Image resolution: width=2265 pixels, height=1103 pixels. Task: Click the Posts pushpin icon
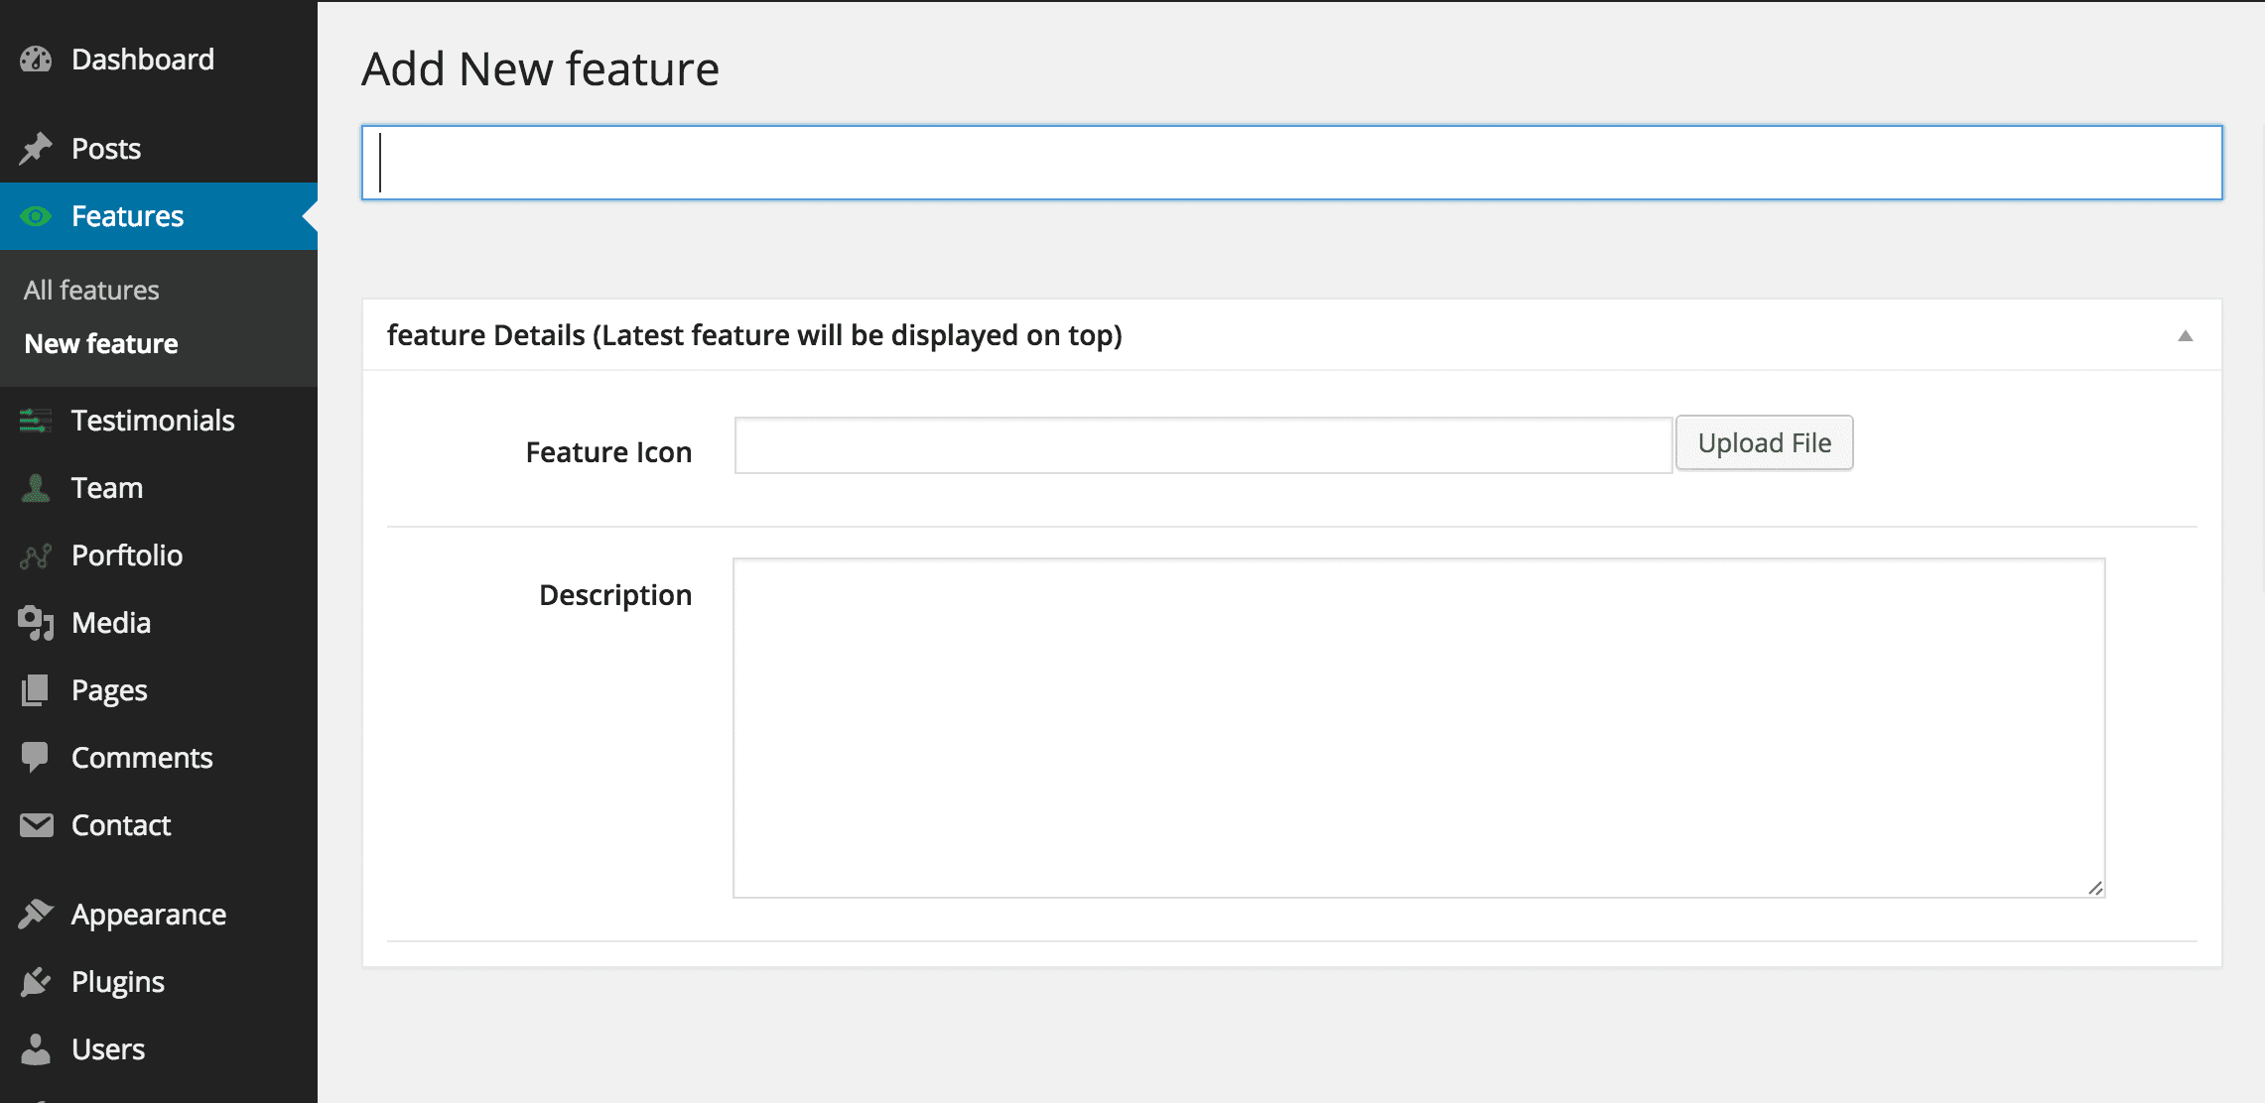[x=36, y=147]
